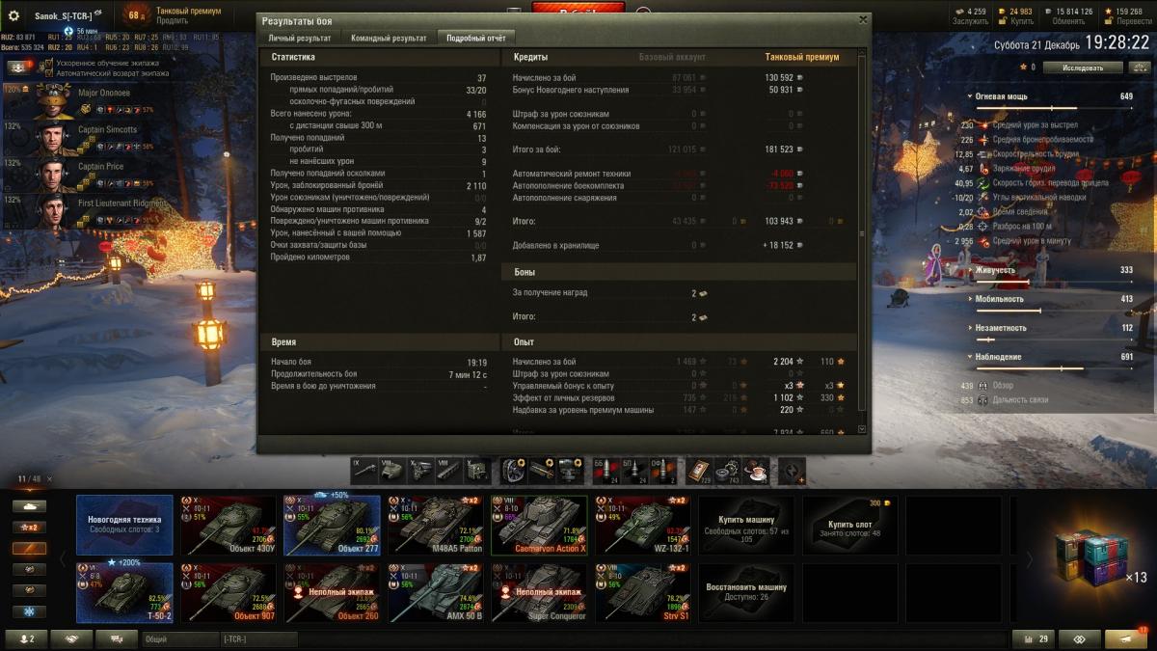The image size is (1157, 651).
Task: Toggle Ускоренное обучение экипажа checkbox
Action: click(x=49, y=63)
